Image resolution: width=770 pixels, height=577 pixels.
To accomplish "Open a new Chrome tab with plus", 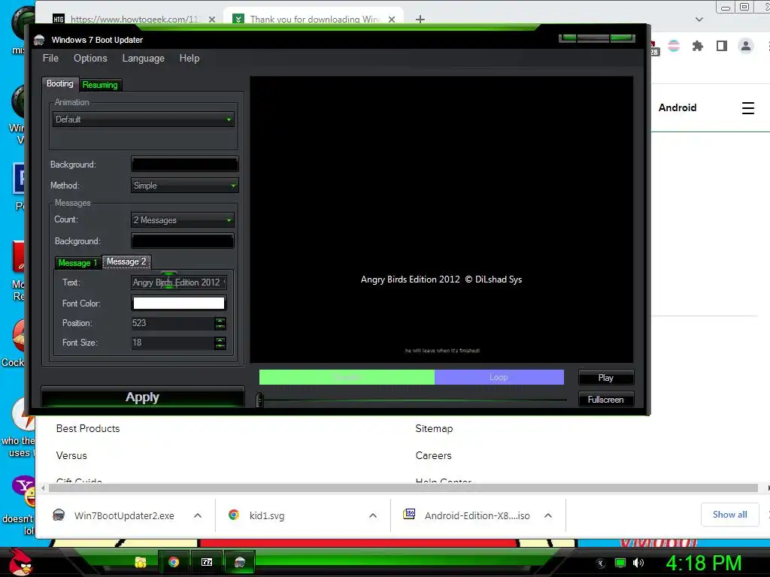I will pos(420,20).
